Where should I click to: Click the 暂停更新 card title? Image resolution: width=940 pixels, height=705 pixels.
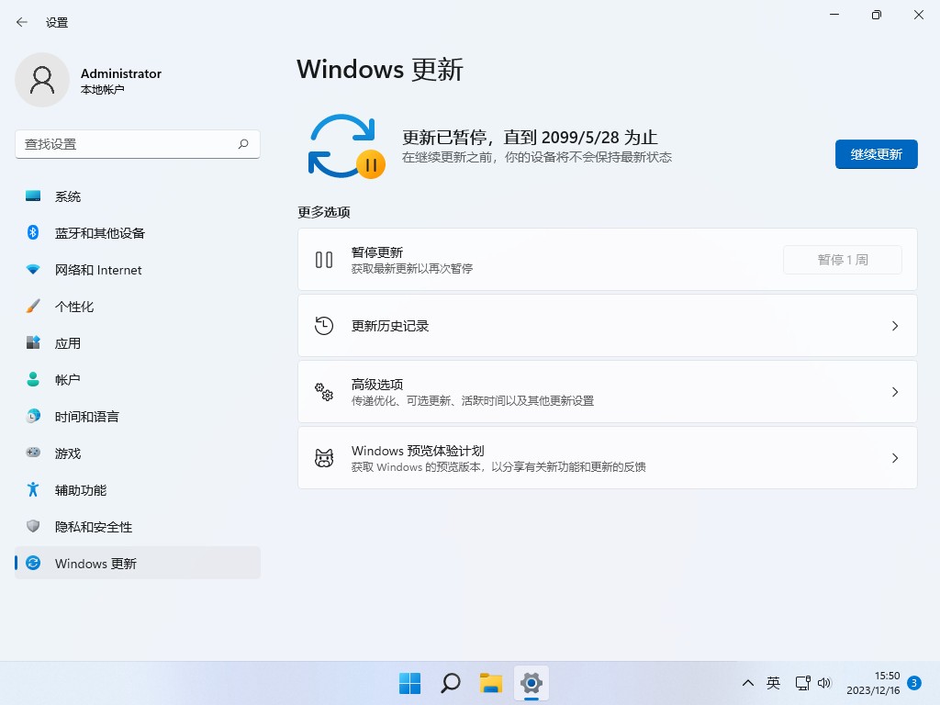coord(377,252)
